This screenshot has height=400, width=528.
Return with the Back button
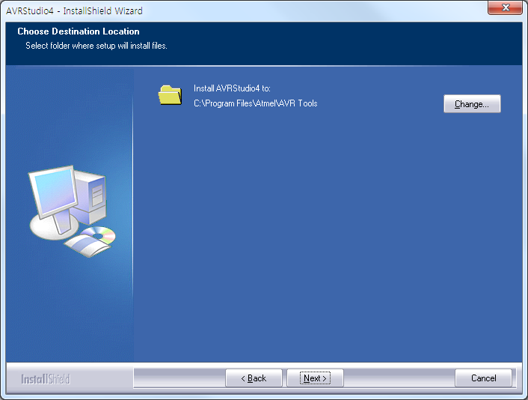(254, 378)
